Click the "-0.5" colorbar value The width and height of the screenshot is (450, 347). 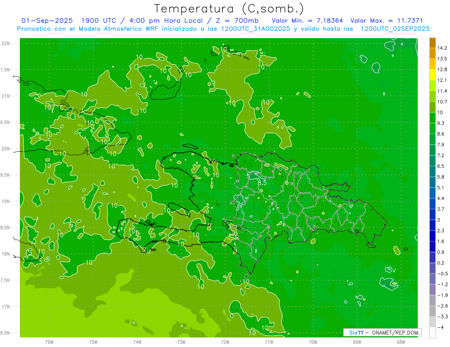442,274
